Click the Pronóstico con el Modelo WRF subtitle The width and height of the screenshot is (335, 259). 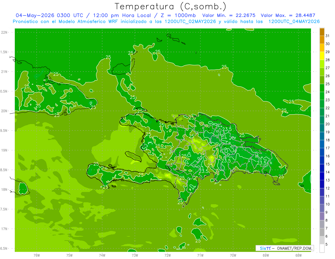[x=166, y=22]
